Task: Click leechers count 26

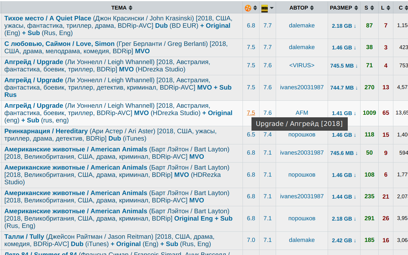Action: point(386,218)
